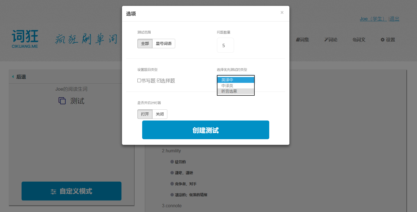Screen dimensions: 417x212
Task: Turn timer on with 打开
Action: [145, 114]
